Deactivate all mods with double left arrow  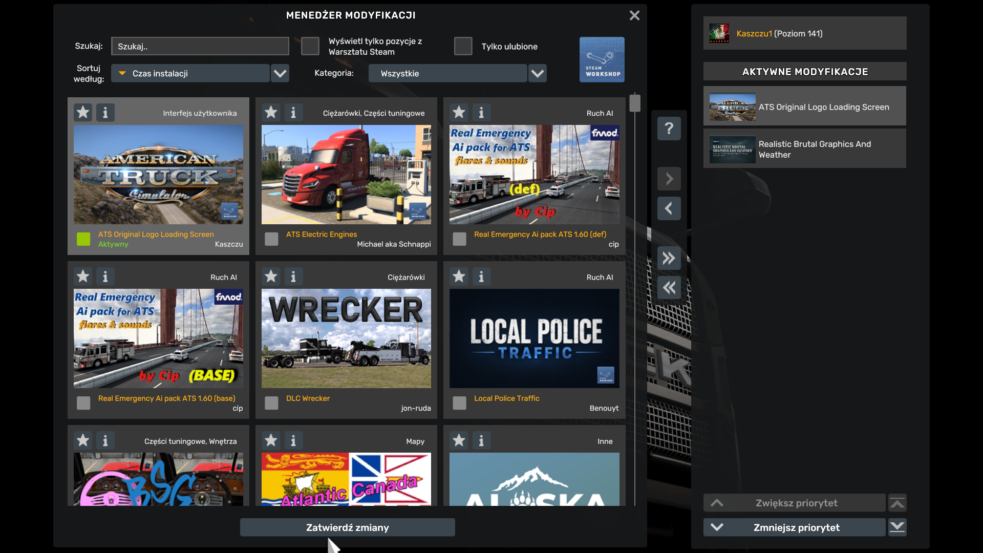pos(669,288)
